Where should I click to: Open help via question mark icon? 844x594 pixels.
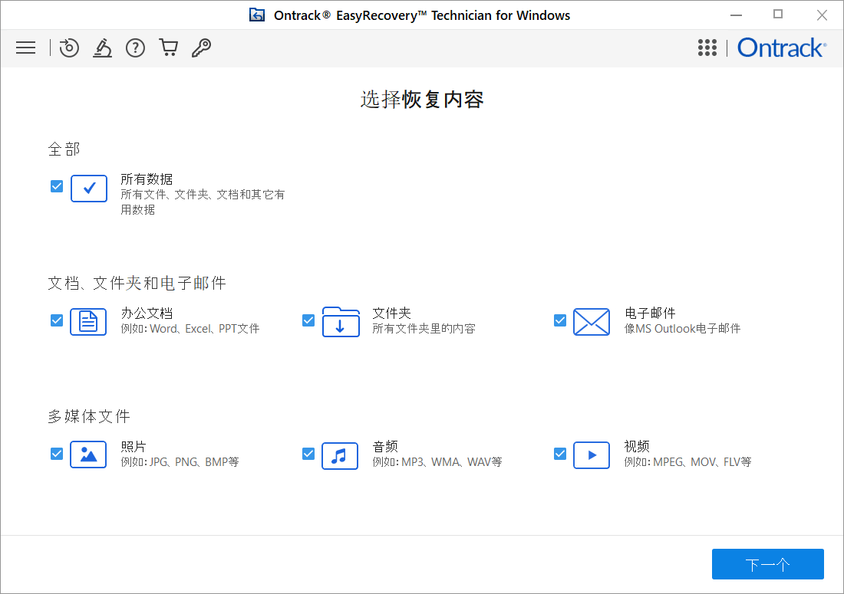(135, 48)
